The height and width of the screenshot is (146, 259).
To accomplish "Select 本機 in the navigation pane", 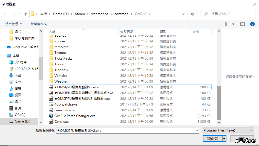I will (16, 56).
